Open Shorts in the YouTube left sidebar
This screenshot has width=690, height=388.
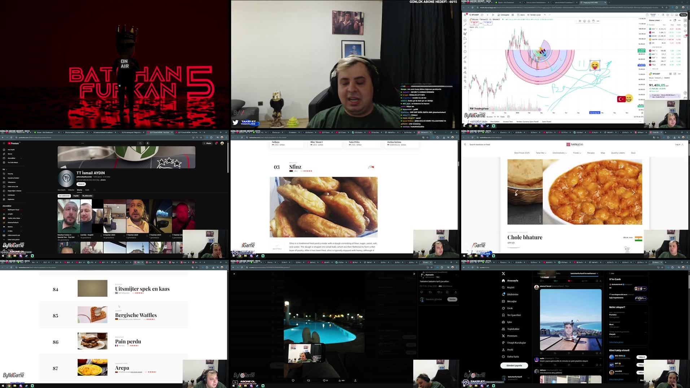point(7,154)
